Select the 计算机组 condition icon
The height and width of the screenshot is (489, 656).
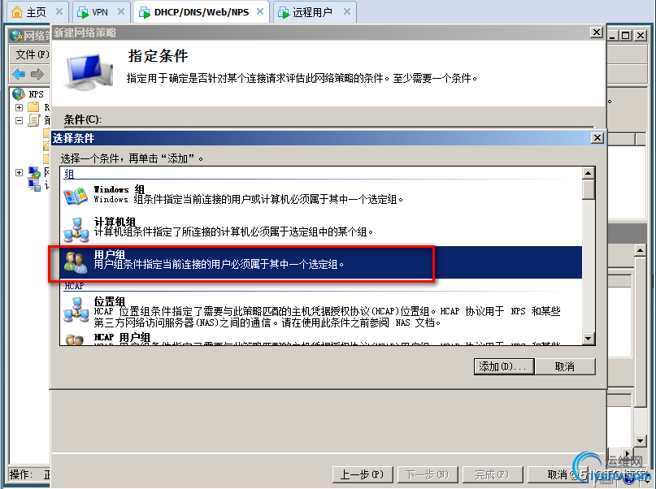tap(76, 229)
